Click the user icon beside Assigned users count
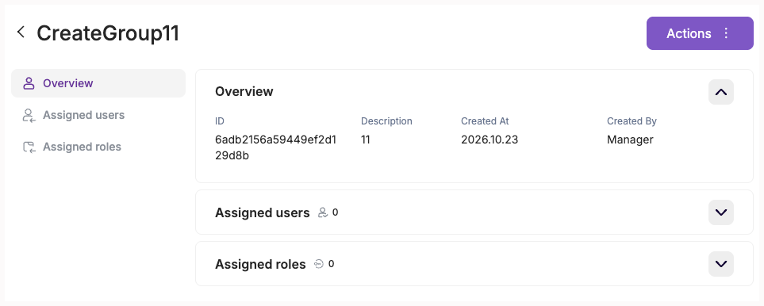This screenshot has width=764, height=306. [323, 212]
